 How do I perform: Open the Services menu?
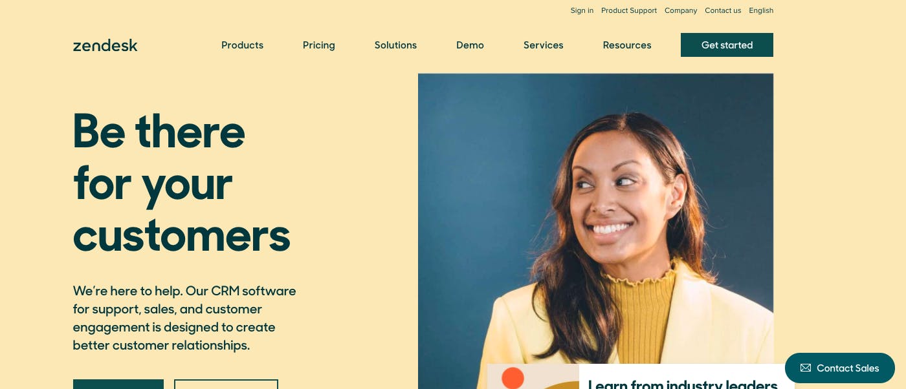pyautogui.click(x=544, y=45)
